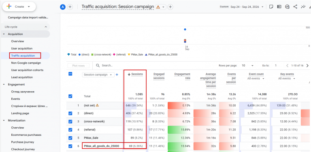
Task: Open annotations note icon in header
Action: click(271, 7)
